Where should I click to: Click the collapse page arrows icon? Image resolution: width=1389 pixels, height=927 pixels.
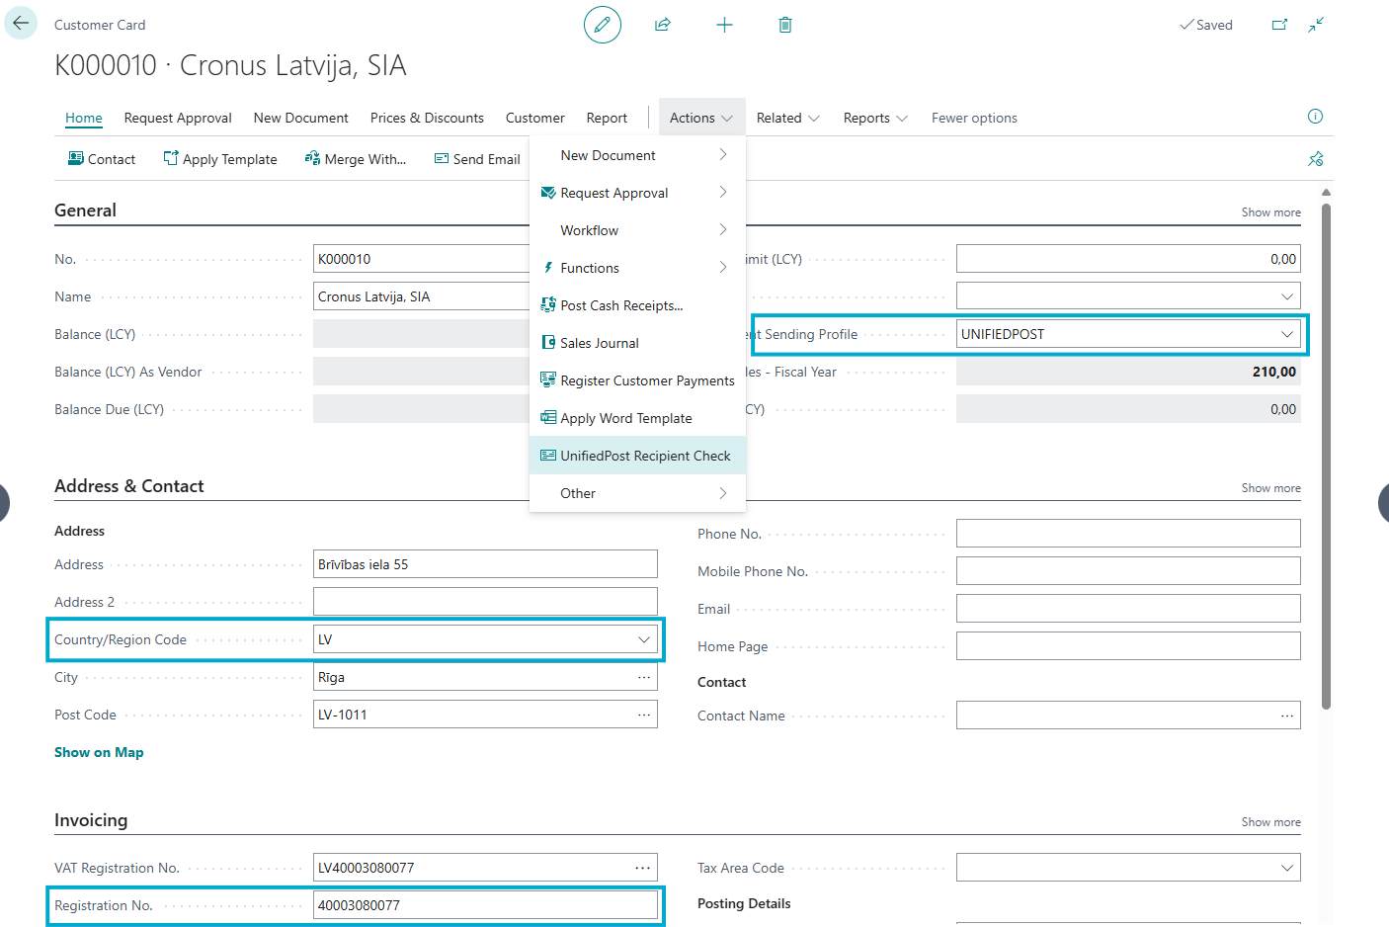pyautogui.click(x=1316, y=25)
